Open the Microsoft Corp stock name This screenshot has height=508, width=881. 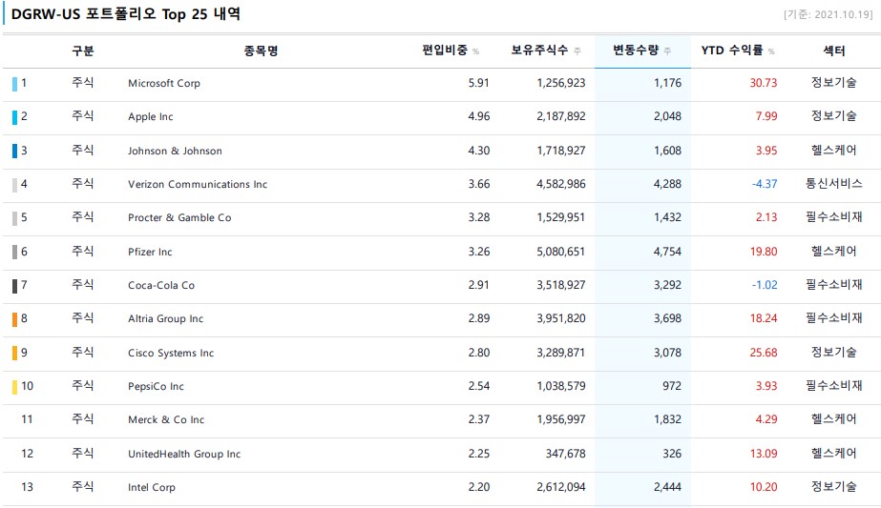tap(164, 83)
